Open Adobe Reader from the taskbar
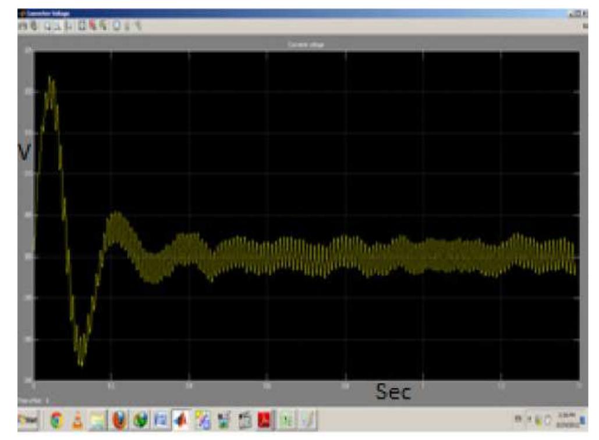The height and width of the screenshot is (440, 599). coord(265,421)
